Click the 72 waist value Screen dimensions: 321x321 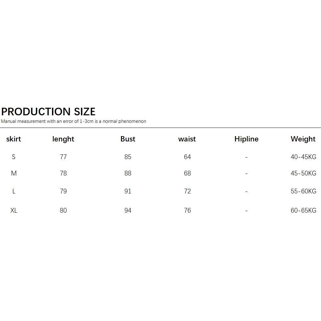pyautogui.click(x=187, y=191)
